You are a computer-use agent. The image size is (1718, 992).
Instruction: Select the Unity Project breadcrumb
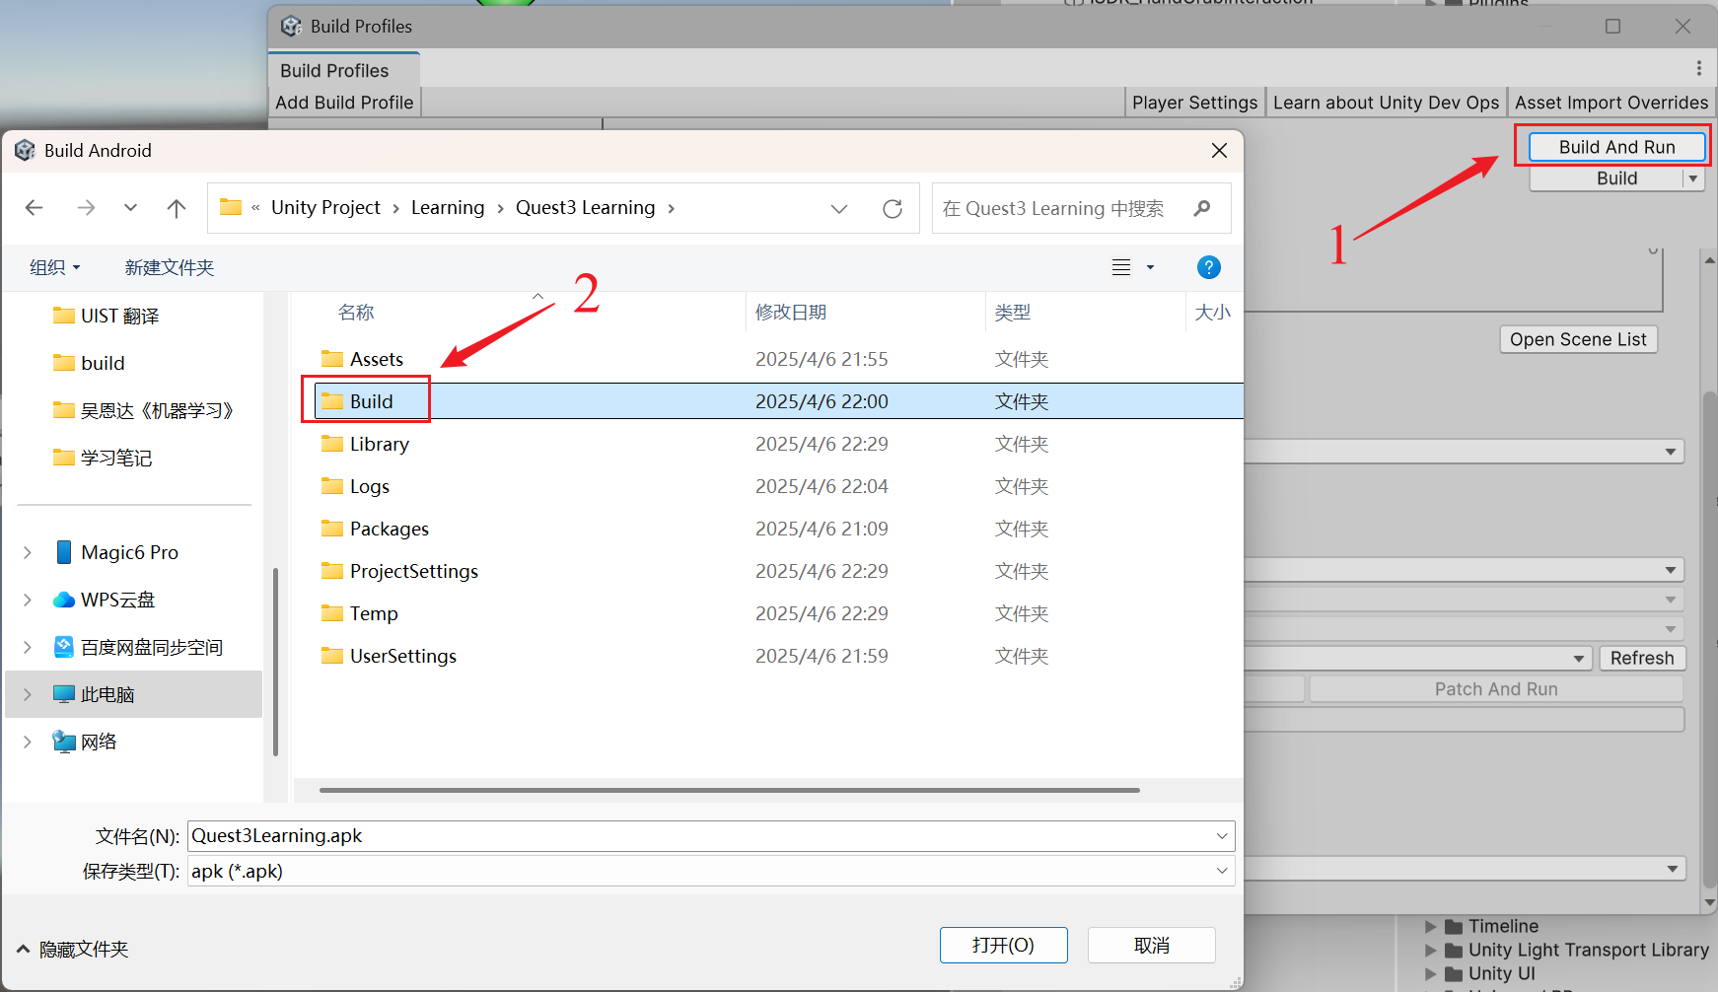point(325,207)
